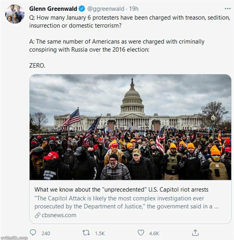Visit the @ggreenwald handle
This screenshot has height=240, width=234.
106,9
